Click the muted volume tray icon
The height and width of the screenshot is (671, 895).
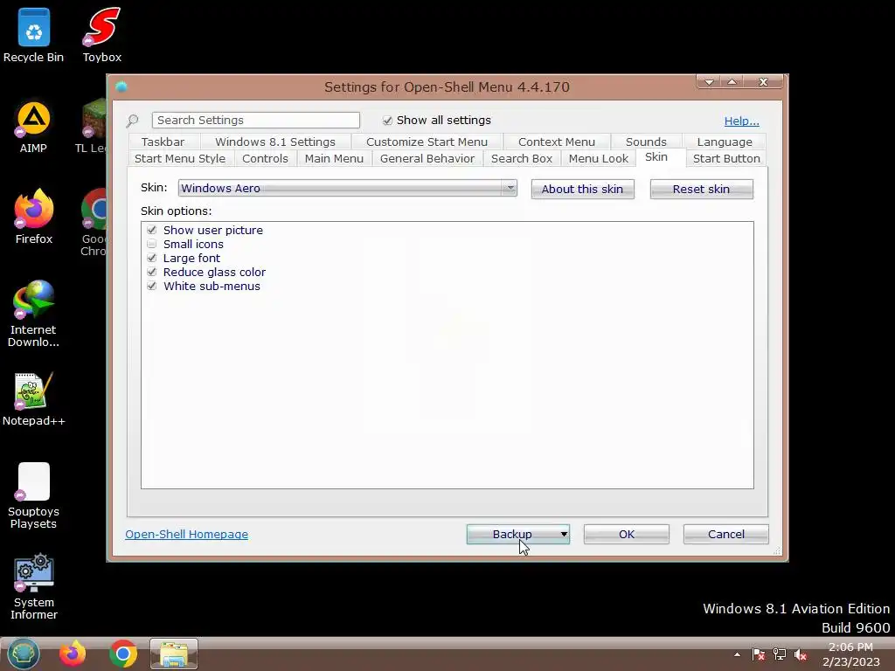[x=801, y=654]
